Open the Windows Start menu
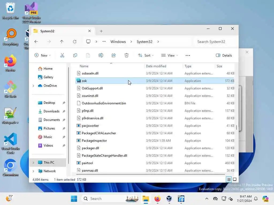 pos(74,199)
